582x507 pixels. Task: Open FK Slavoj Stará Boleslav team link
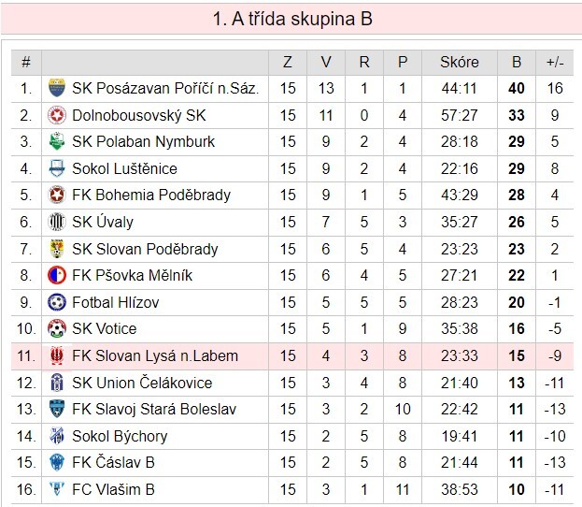click(x=154, y=409)
